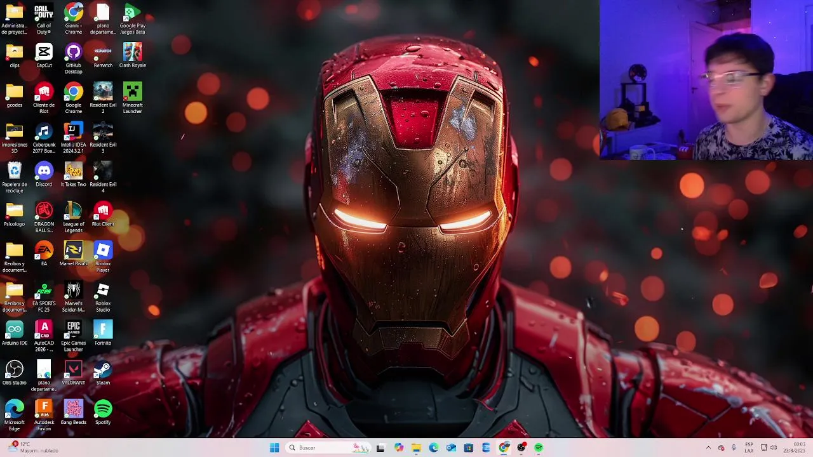
Task: Open the Arduino IDE shortcut
Action: click(15, 333)
